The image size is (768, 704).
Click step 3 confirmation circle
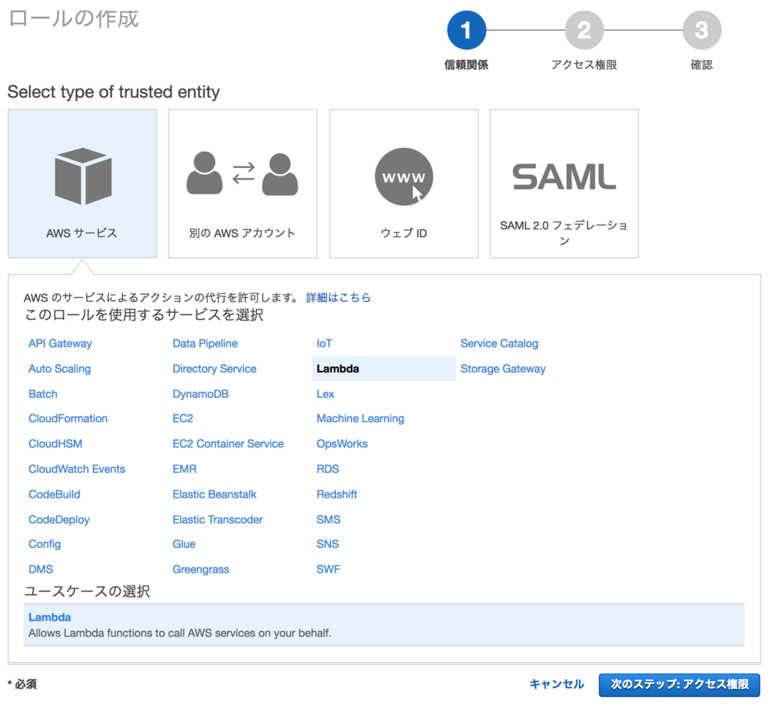pos(701,30)
